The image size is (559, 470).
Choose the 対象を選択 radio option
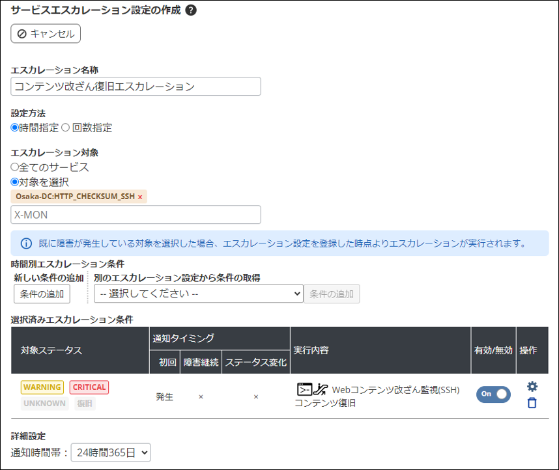point(15,182)
